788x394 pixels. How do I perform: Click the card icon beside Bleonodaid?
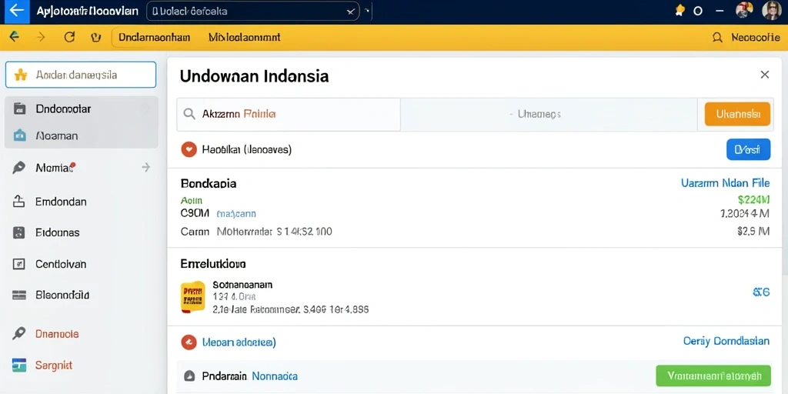18,295
